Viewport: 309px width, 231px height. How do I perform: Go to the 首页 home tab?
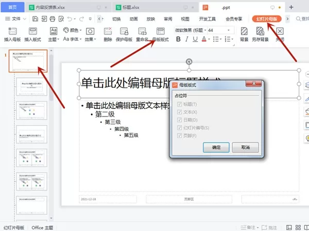click(12, 8)
